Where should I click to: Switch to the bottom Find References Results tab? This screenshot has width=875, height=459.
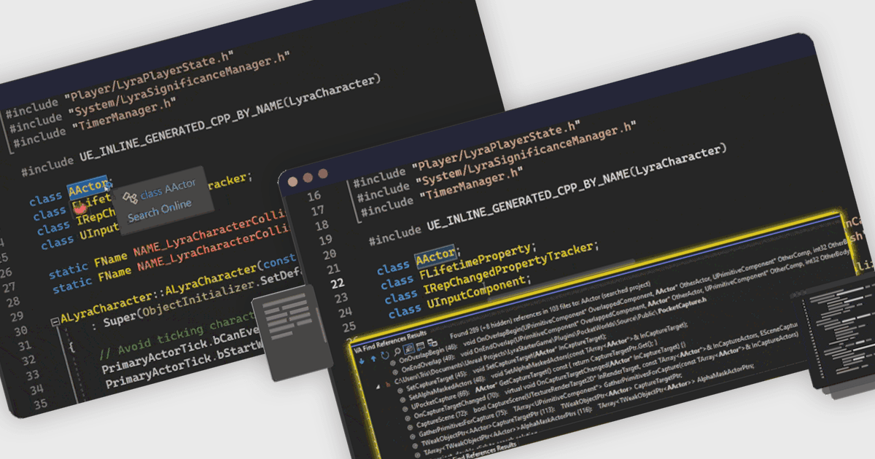485,450
